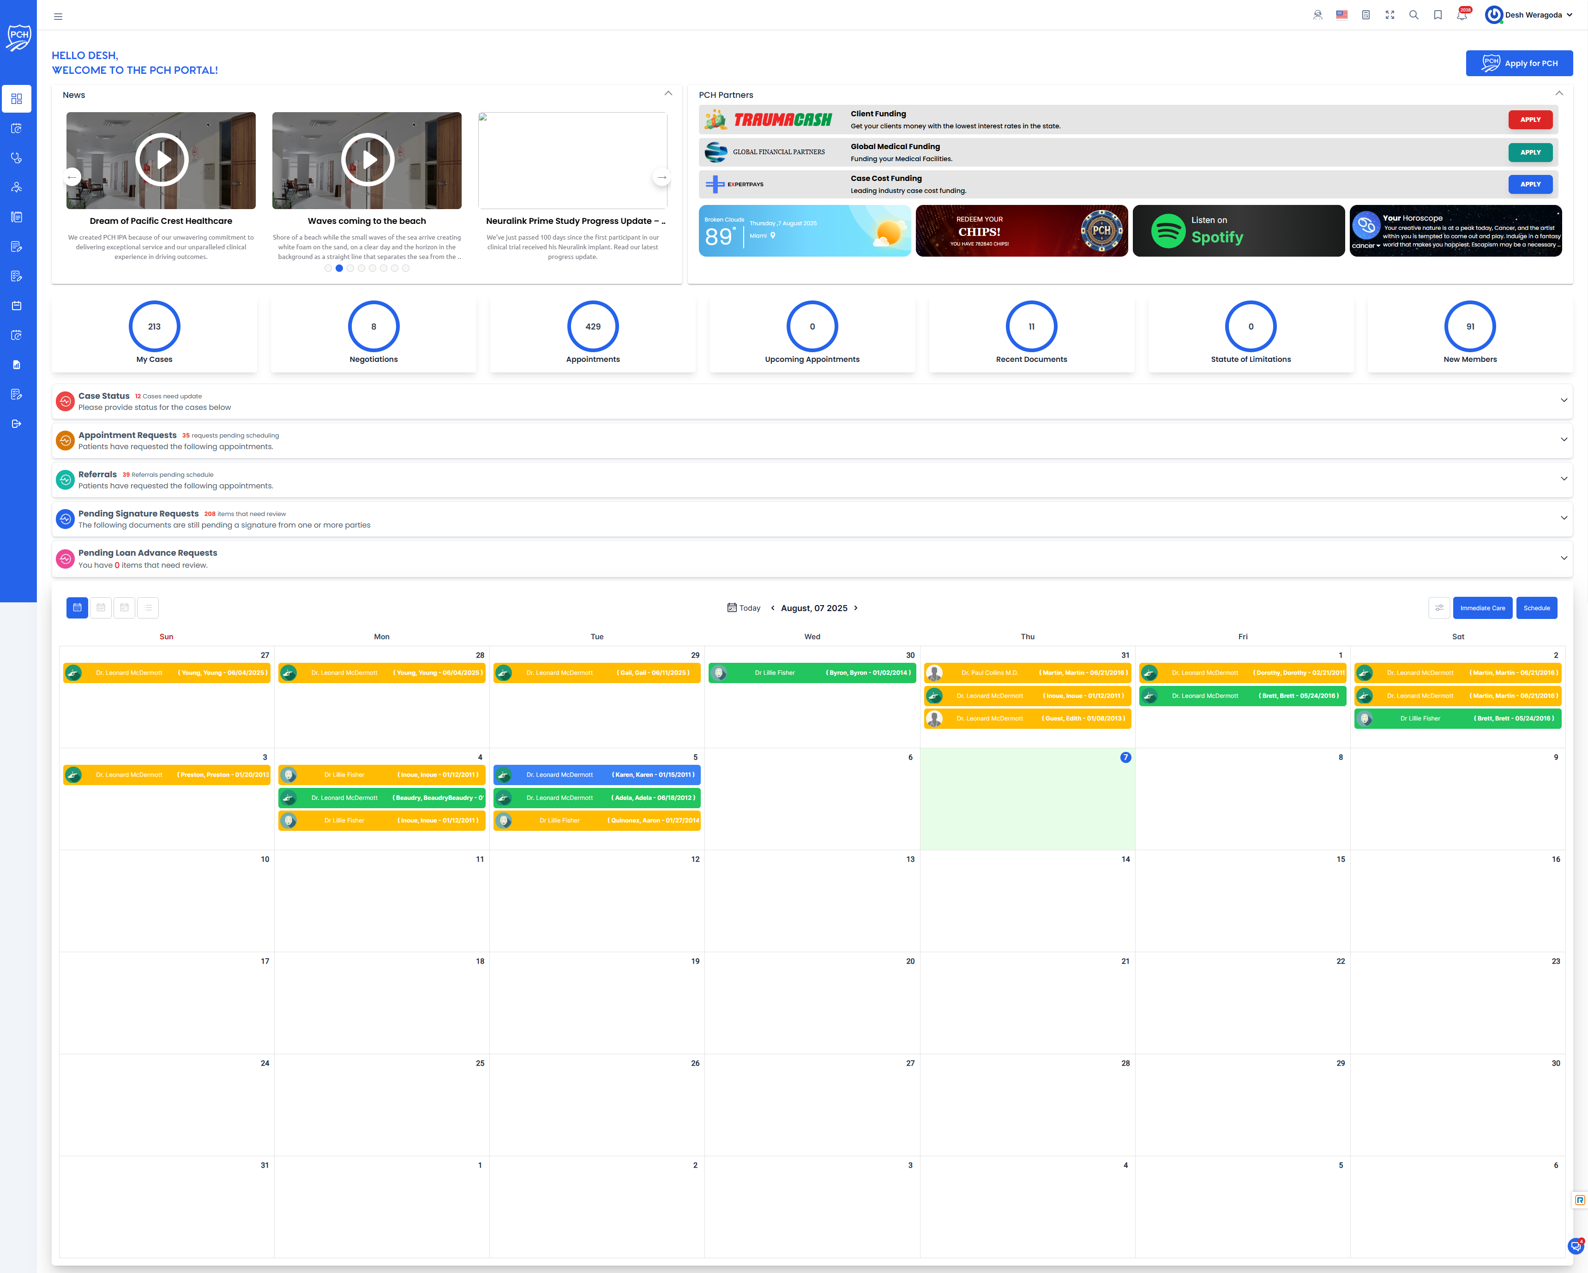Click the calculator icon in the top toolbar
This screenshot has height=1273, width=1588.
pyautogui.click(x=1366, y=15)
